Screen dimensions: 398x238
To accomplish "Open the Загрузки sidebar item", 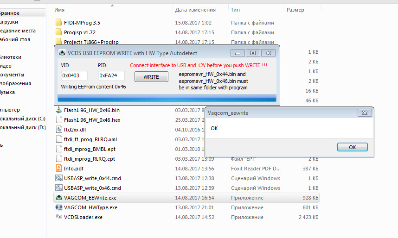I will (x=9, y=22).
